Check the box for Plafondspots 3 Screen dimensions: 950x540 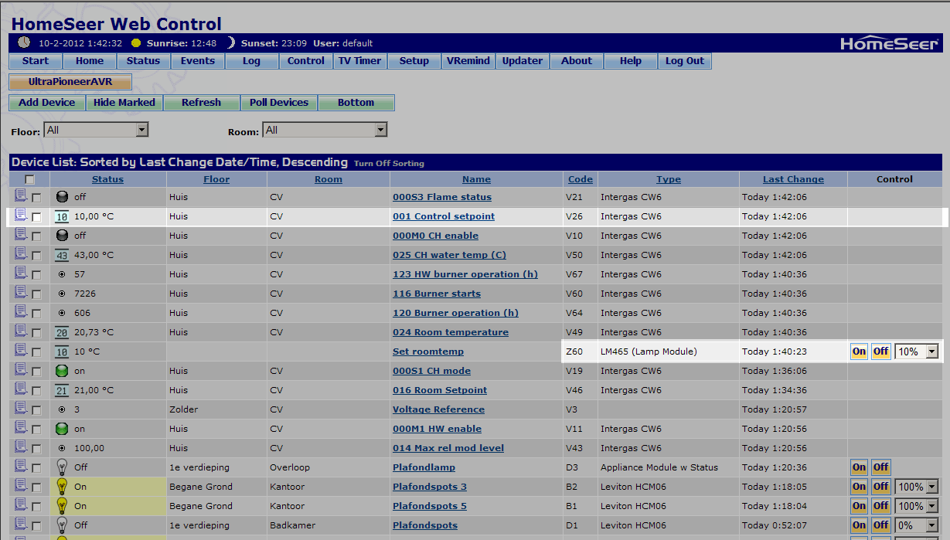click(36, 487)
